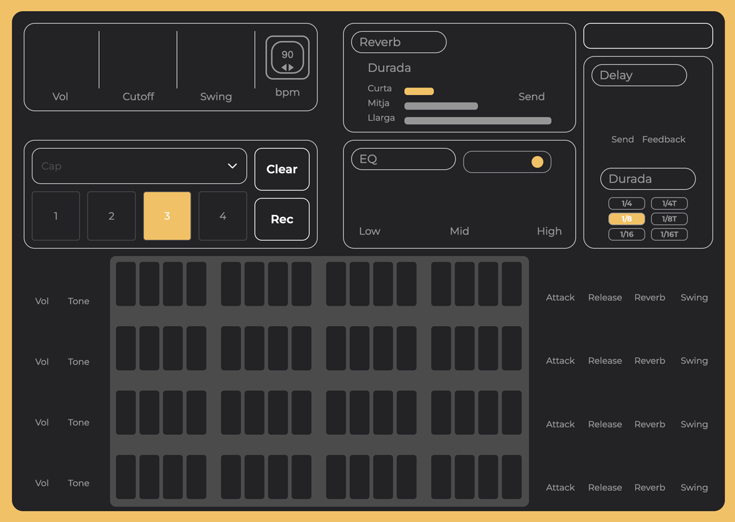Switch to pattern 1

56,216
